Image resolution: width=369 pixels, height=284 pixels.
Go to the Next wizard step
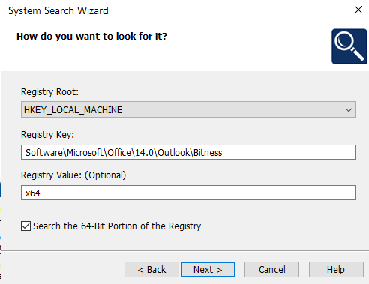tap(208, 269)
